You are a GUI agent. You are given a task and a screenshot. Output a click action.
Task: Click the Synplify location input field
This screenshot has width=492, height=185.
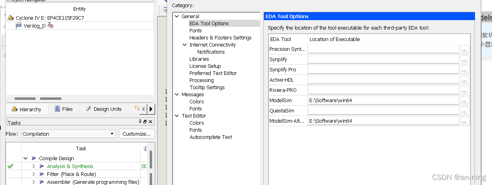[384, 59]
